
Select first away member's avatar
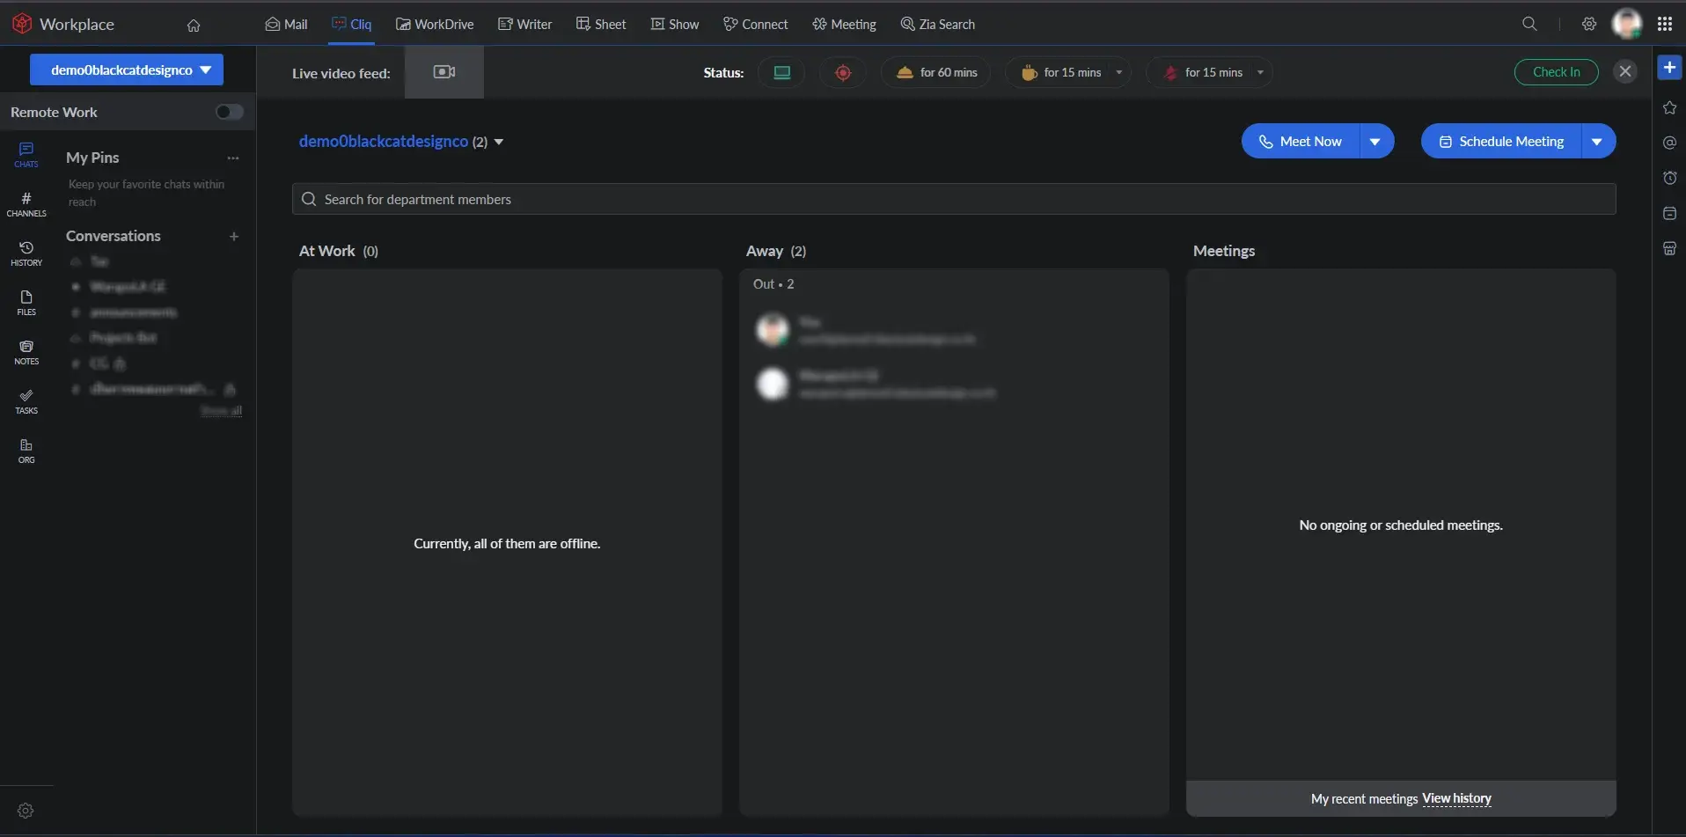[x=773, y=330]
